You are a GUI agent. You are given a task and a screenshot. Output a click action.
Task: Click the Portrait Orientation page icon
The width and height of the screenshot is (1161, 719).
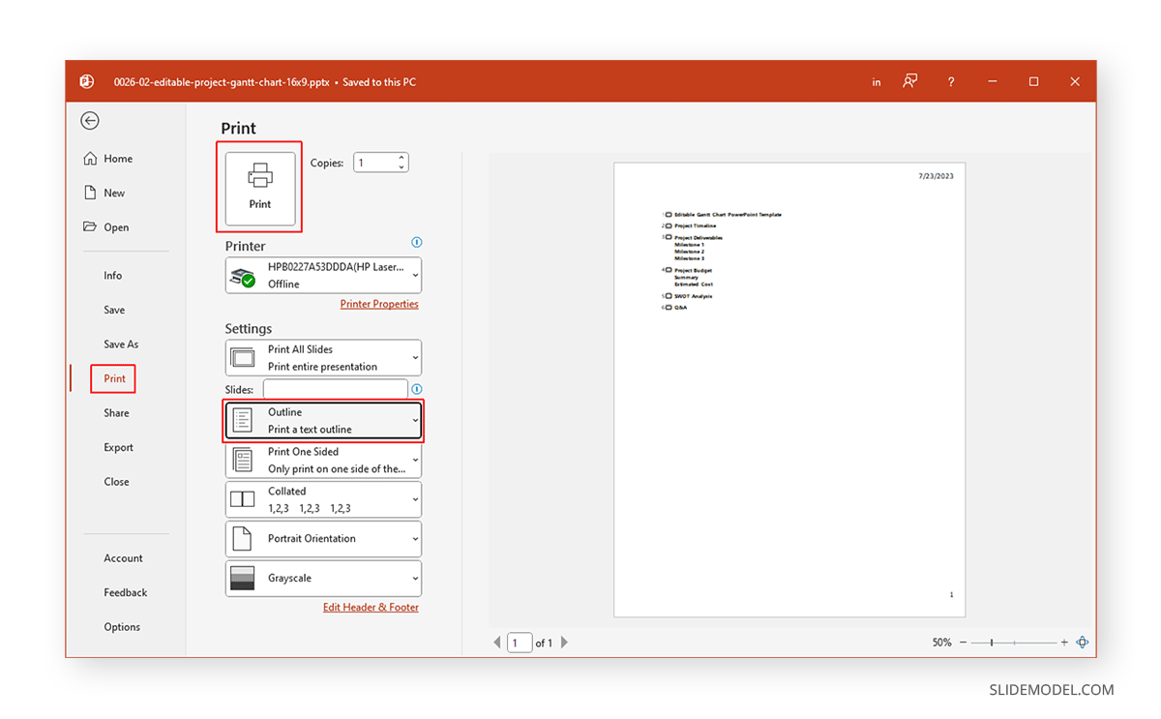(x=242, y=538)
